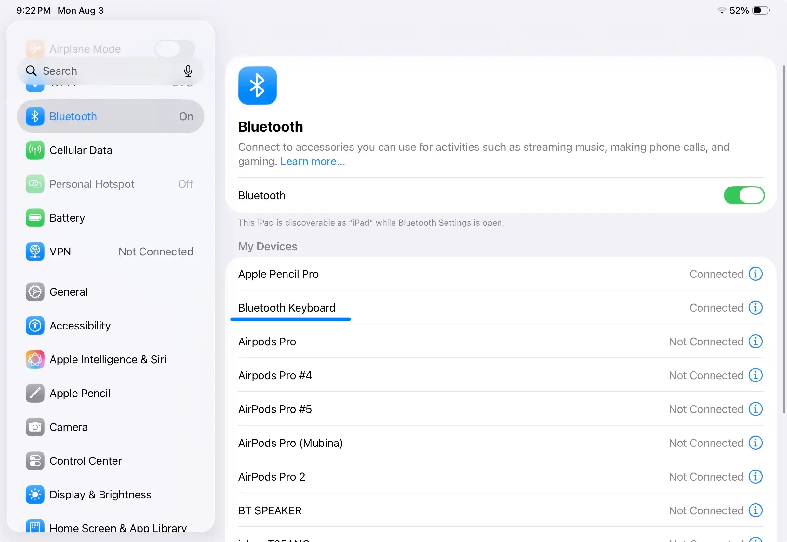Open info for AirPods Pro #5
Image resolution: width=787 pixels, height=542 pixels.
[x=755, y=409]
